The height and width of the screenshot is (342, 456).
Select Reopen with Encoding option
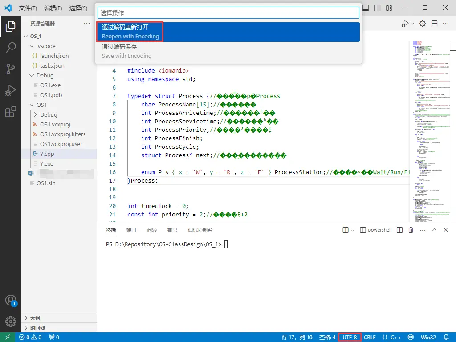(228, 32)
